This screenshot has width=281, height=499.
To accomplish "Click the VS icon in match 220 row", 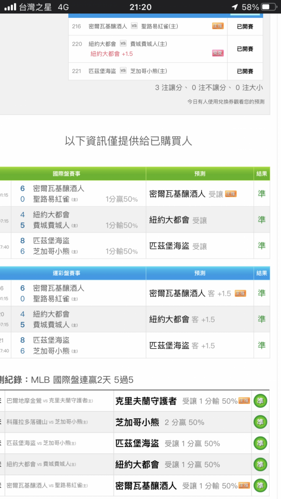I will point(123,43).
